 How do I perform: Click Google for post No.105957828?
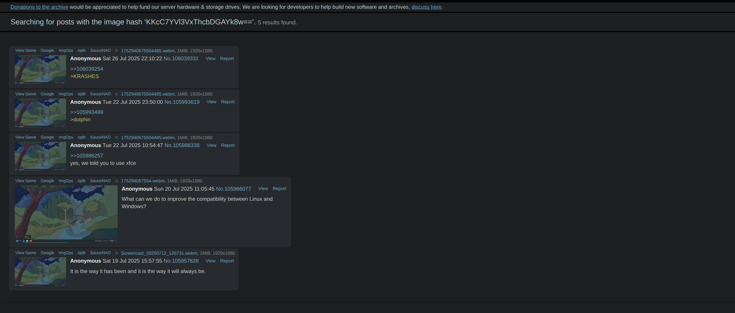coord(47,253)
